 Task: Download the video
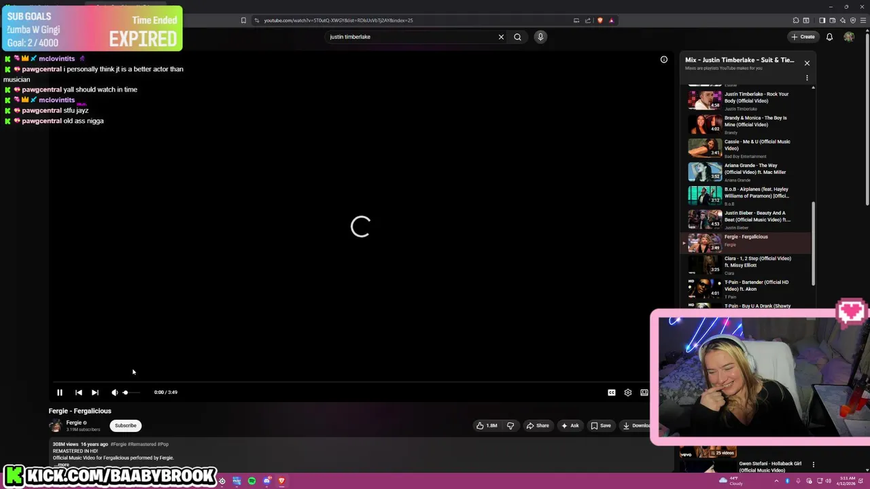[x=636, y=426]
